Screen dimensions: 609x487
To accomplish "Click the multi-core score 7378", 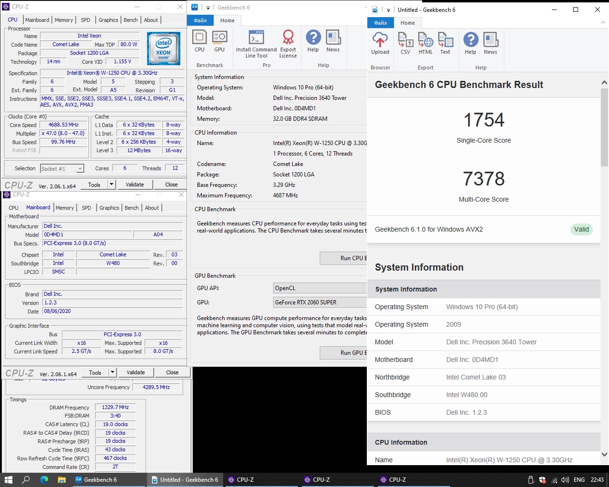I will click(484, 179).
